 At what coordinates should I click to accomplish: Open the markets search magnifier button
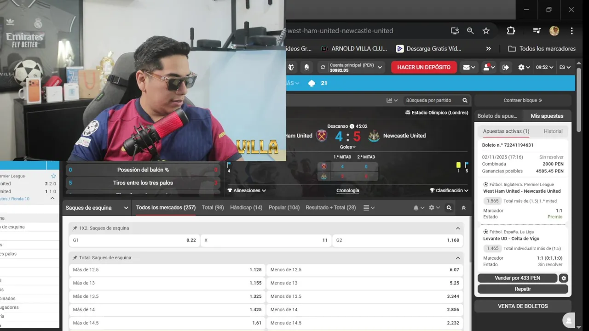(449, 208)
